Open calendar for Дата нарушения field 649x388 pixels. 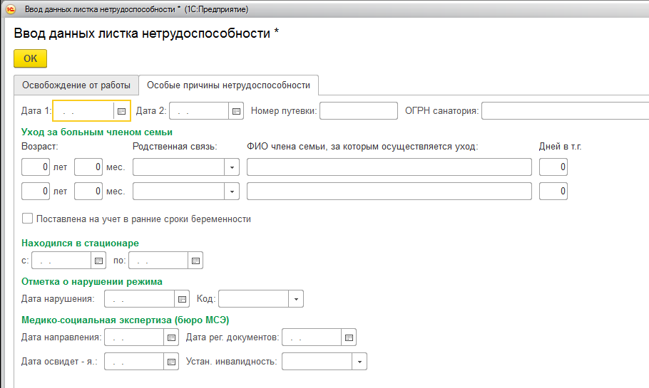pos(182,299)
